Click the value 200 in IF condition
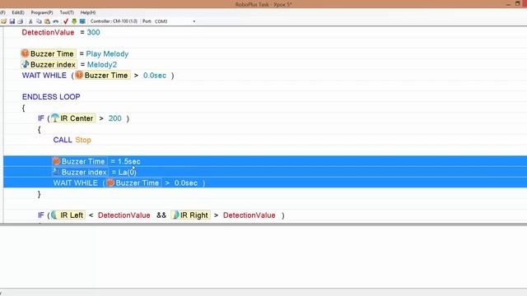Viewport: 527px width, 296px height. point(115,118)
